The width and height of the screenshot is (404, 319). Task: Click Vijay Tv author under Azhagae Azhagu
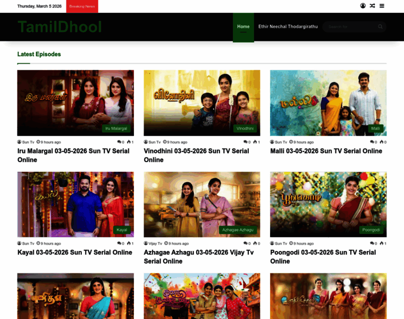pyautogui.click(x=153, y=244)
